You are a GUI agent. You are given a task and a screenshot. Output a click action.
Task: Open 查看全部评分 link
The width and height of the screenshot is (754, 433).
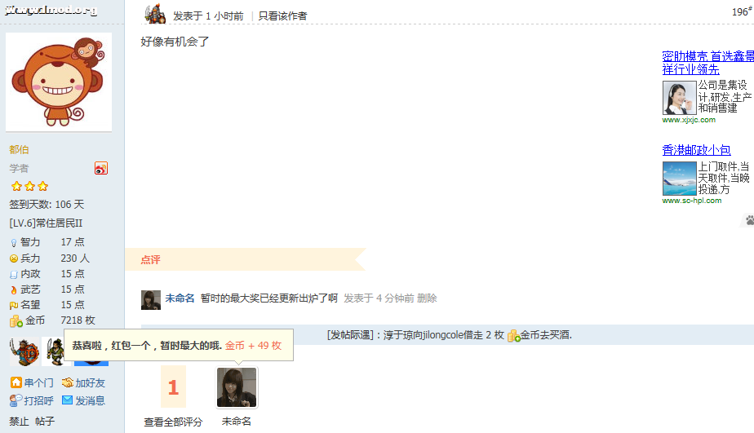pyautogui.click(x=173, y=422)
